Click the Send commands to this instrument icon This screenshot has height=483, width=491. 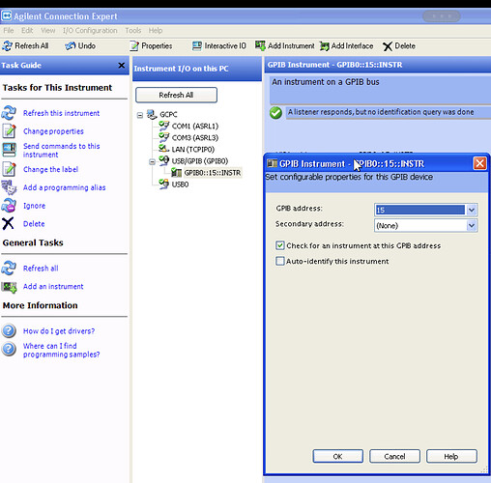[9, 150]
